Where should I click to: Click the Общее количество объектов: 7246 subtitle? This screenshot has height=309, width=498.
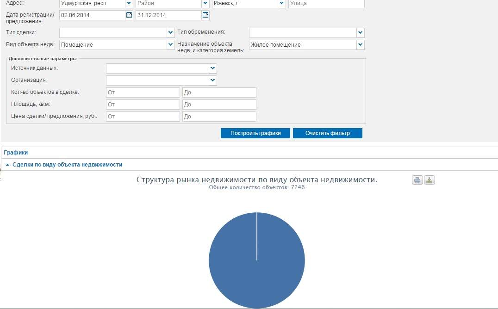256,187
